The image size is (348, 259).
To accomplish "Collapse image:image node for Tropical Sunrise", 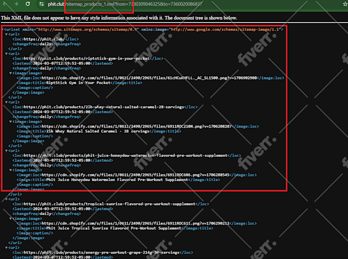I will click(10, 218).
